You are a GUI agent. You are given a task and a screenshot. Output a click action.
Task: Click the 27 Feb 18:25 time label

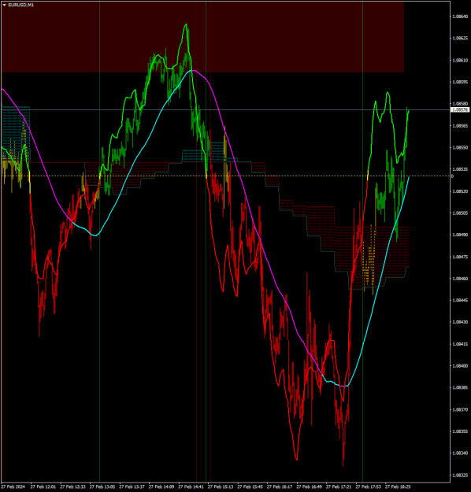click(x=398, y=487)
